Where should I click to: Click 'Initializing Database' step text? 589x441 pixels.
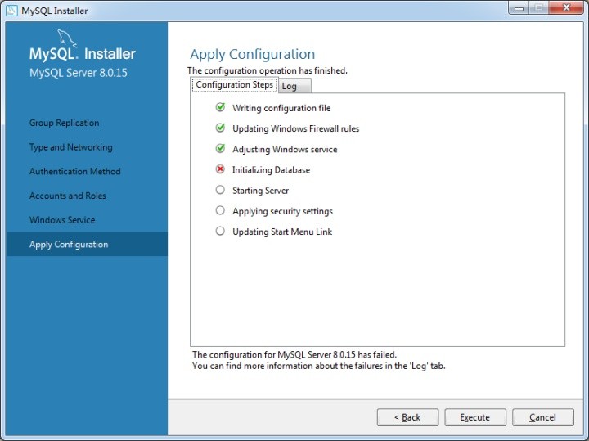point(271,170)
